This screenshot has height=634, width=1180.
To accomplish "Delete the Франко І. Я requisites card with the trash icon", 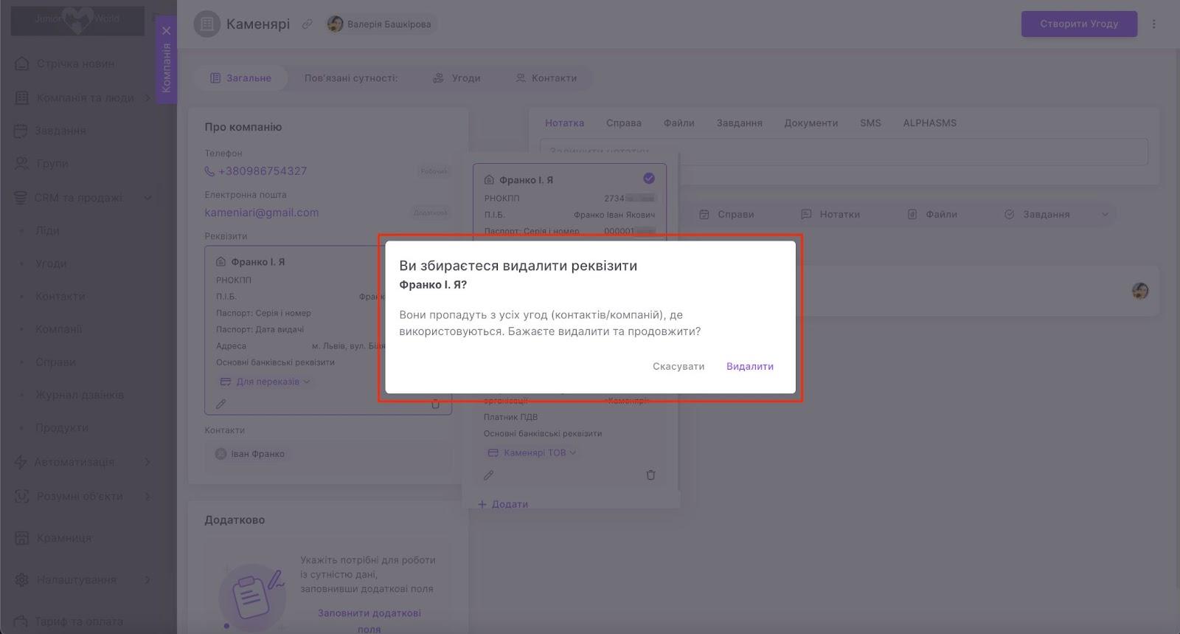I will (x=435, y=404).
